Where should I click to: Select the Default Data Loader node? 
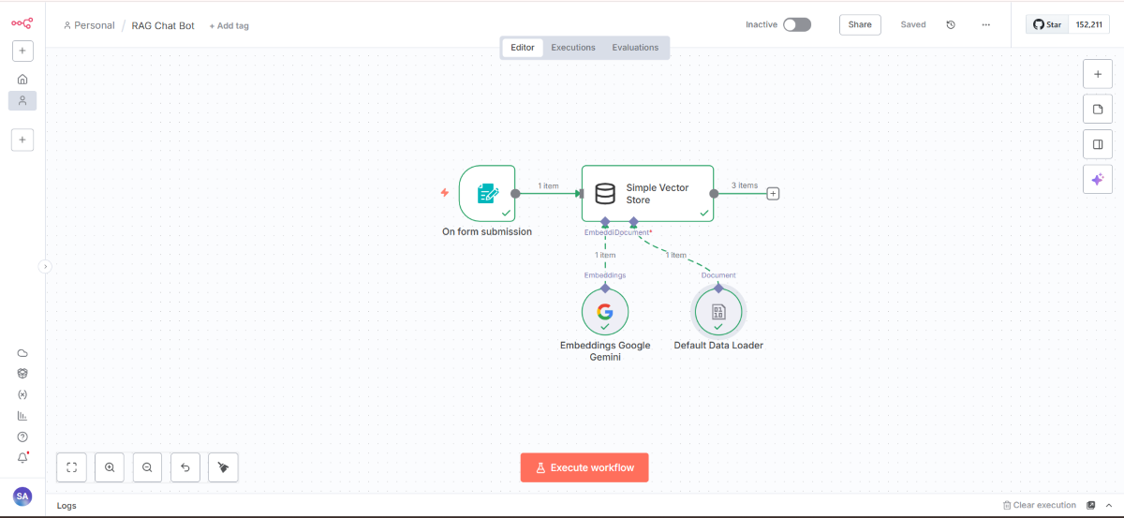pos(718,312)
